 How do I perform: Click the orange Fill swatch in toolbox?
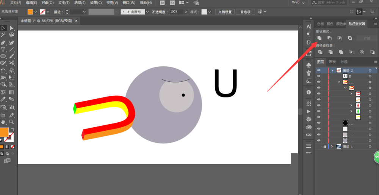4,132
